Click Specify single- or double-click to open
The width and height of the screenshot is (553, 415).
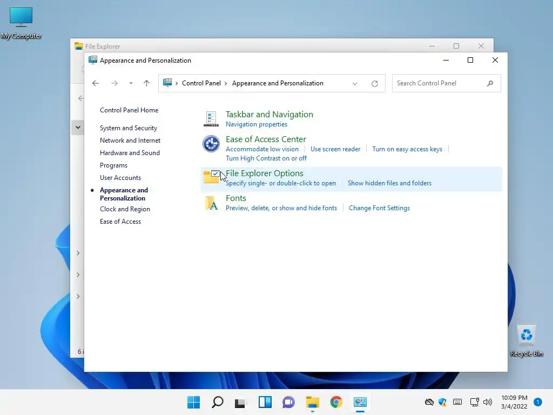pos(281,183)
